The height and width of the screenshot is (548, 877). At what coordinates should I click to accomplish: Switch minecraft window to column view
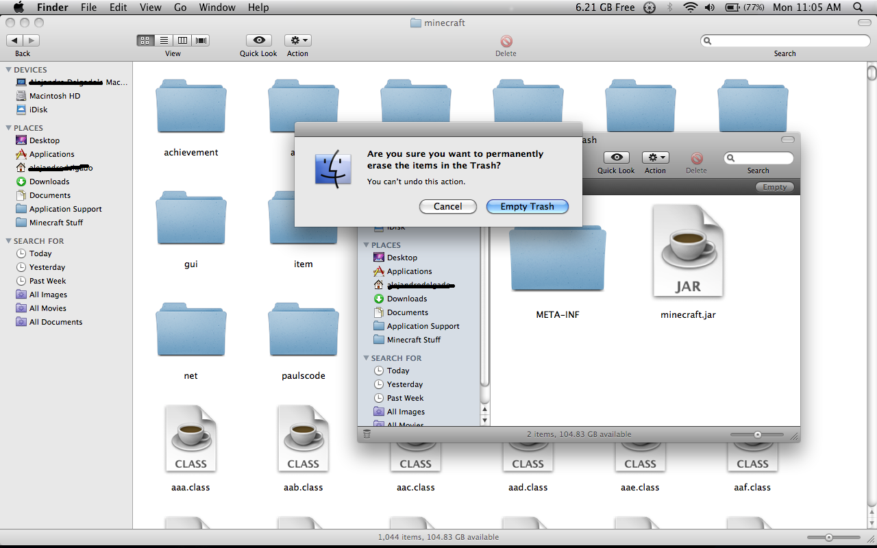pyautogui.click(x=182, y=40)
